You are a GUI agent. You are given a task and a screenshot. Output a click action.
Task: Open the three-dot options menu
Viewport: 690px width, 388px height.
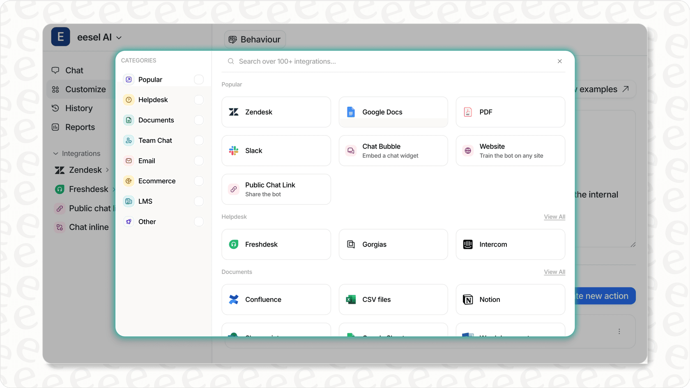pyautogui.click(x=619, y=331)
